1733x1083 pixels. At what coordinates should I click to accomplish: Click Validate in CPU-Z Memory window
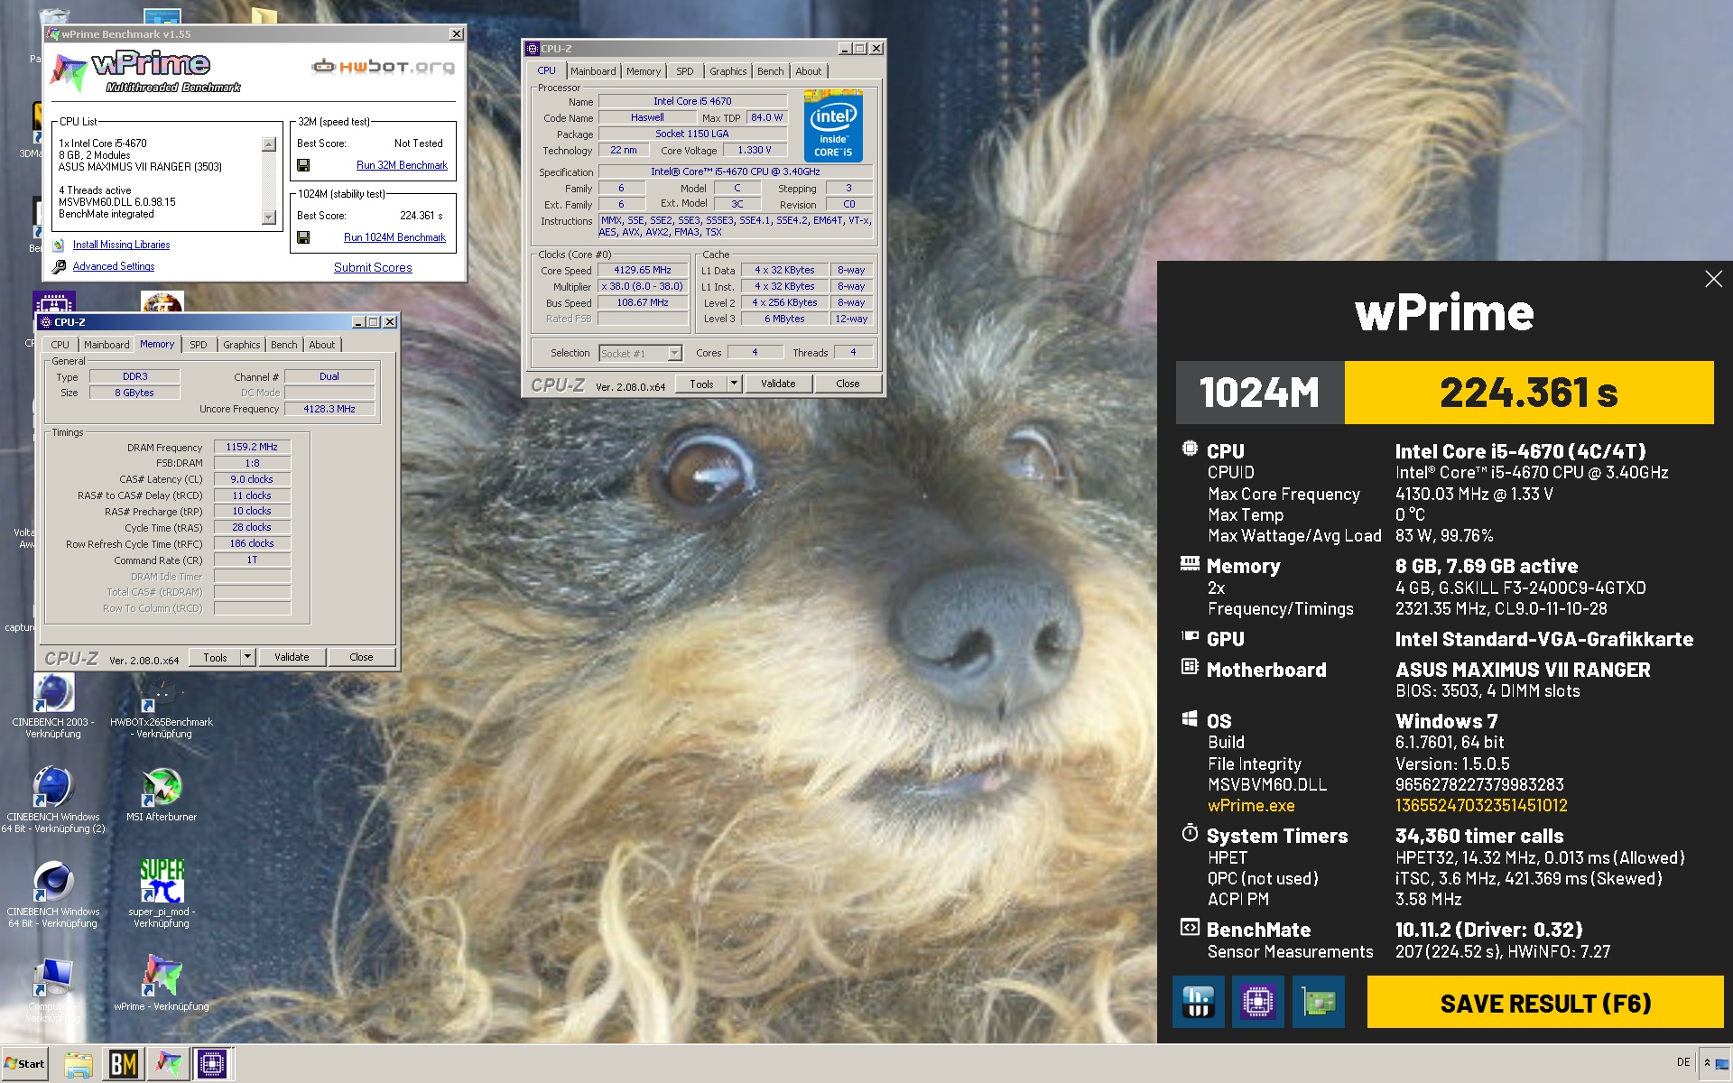point(292,657)
